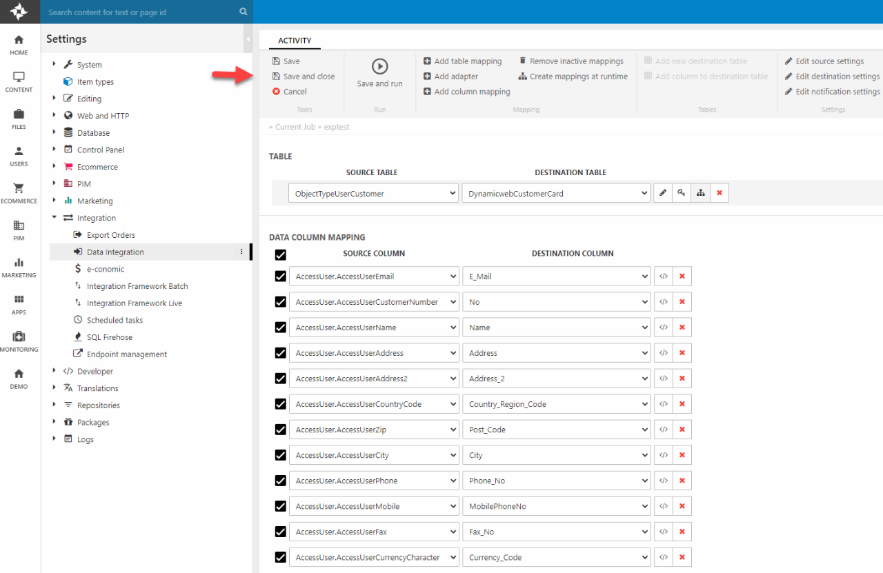883x573 pixels.
Task: Toggle the select-all column mapping checkbox
Action: point(280,254)
